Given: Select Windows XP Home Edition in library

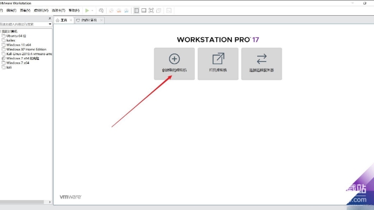Looking at the screenshot, I should point(26,49).
